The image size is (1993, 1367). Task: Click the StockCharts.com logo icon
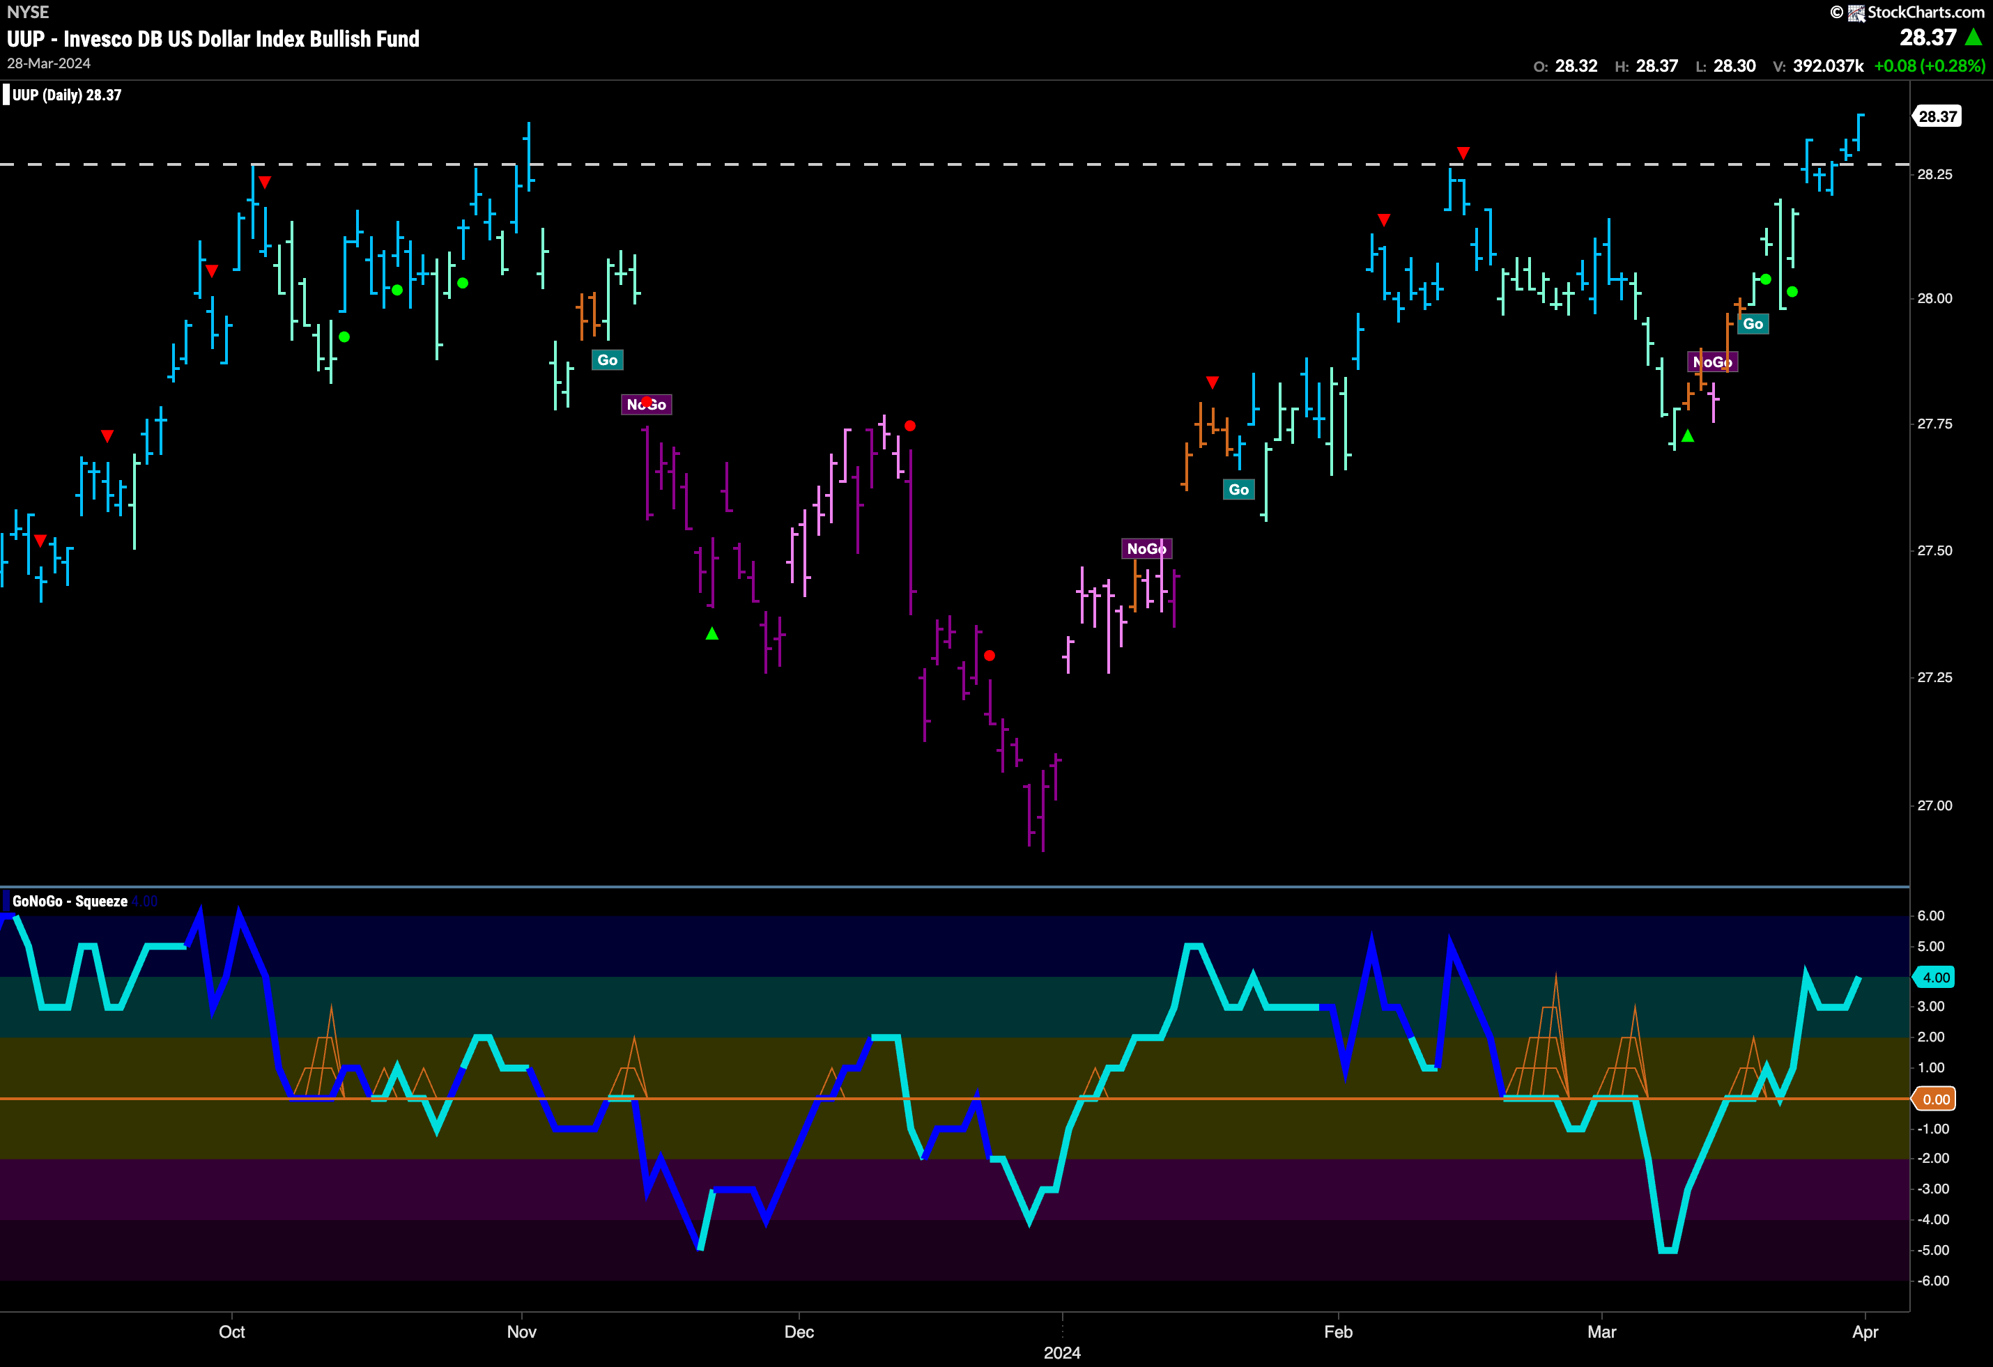click(x=1856, y=13)
